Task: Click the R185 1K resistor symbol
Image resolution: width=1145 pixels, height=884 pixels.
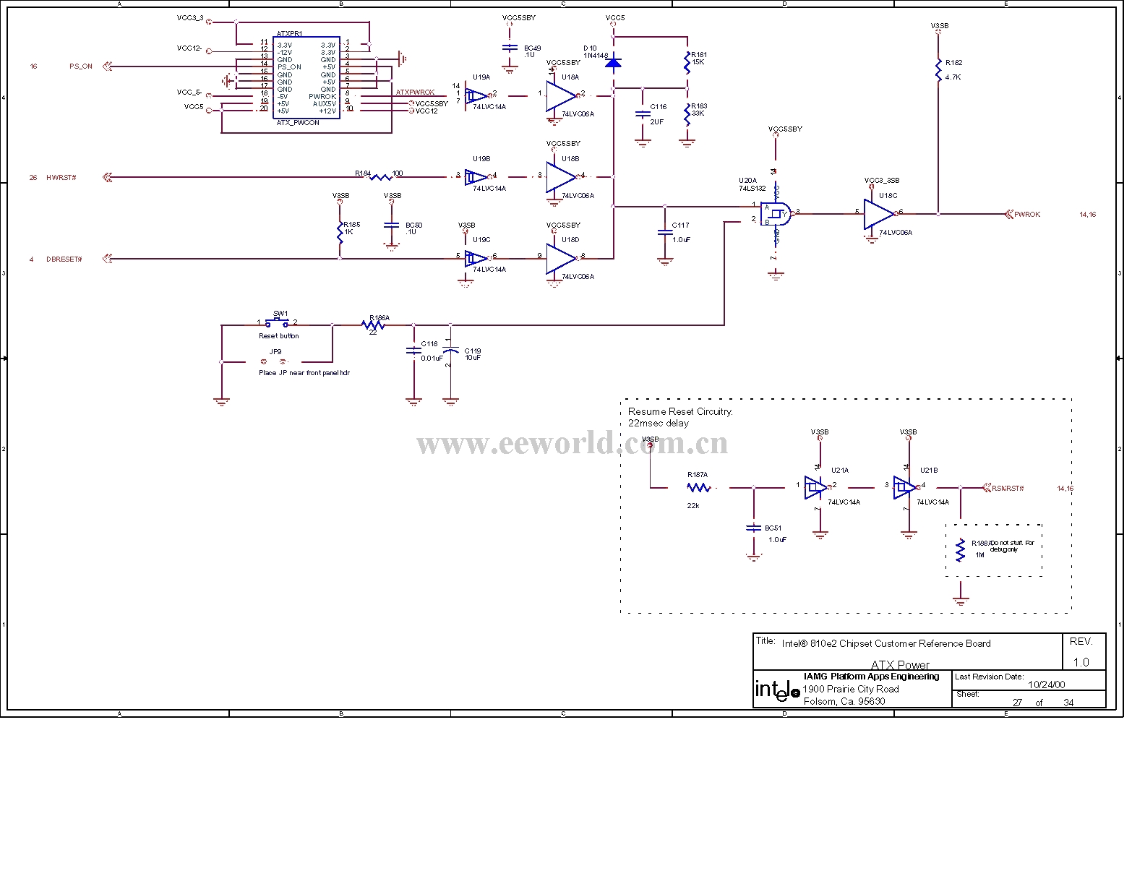Action: click(x=340, y=232)
